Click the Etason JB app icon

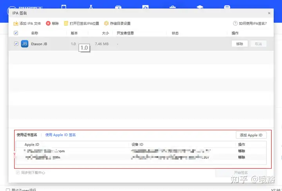tap(25, 44)
